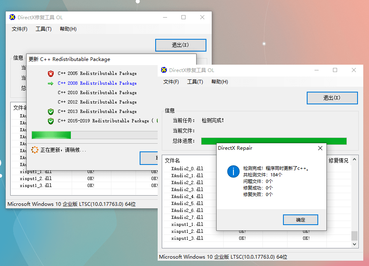
Task: Confirm the dialog with 确定 button
Action: [x=301, y=220]
